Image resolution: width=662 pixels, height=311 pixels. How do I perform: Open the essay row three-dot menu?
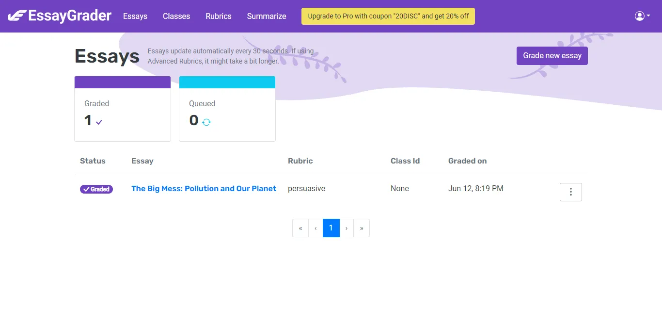pos(570,192)
